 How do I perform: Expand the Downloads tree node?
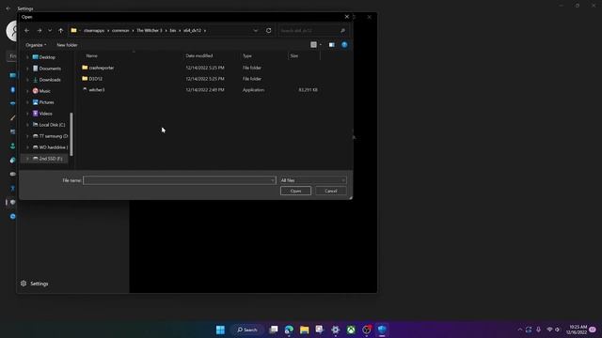(x=27, y=80)
